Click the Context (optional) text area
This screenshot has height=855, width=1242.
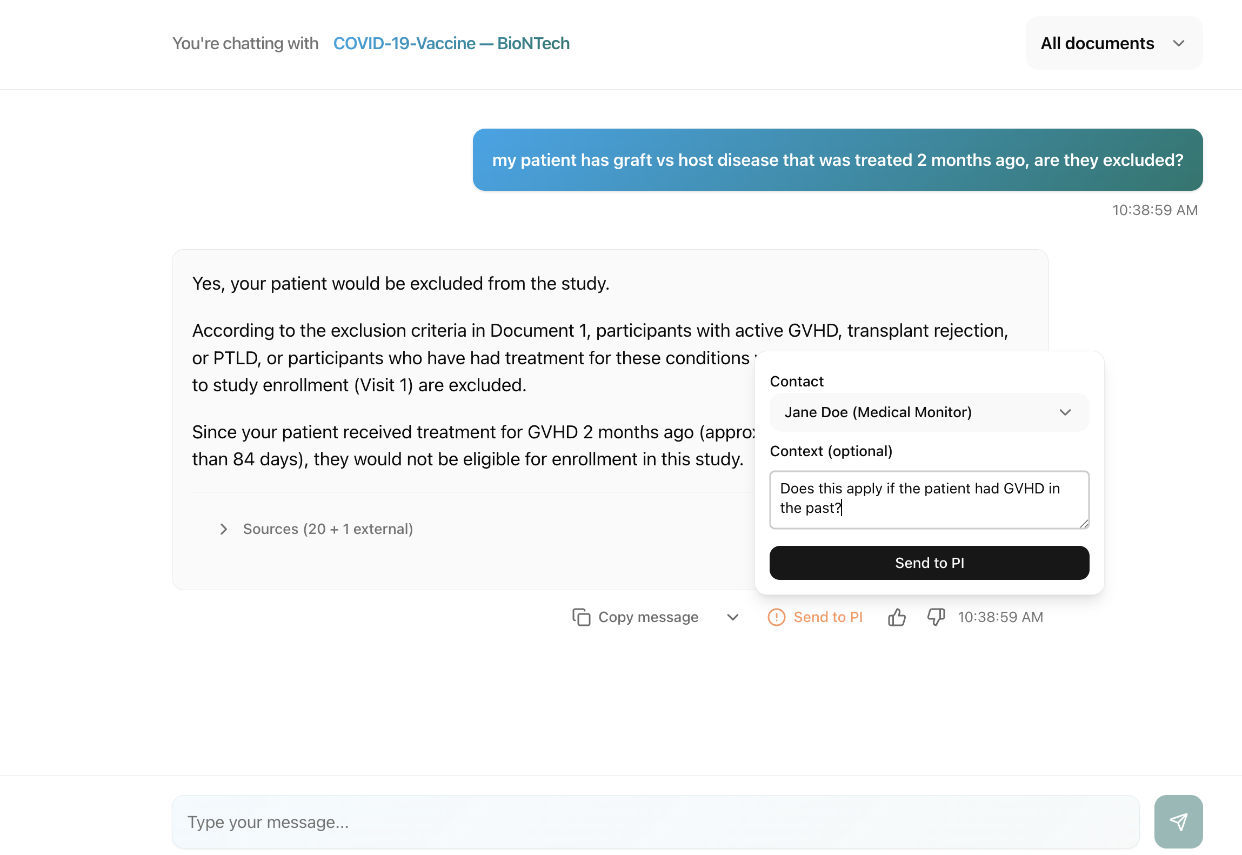coord(929,499)
